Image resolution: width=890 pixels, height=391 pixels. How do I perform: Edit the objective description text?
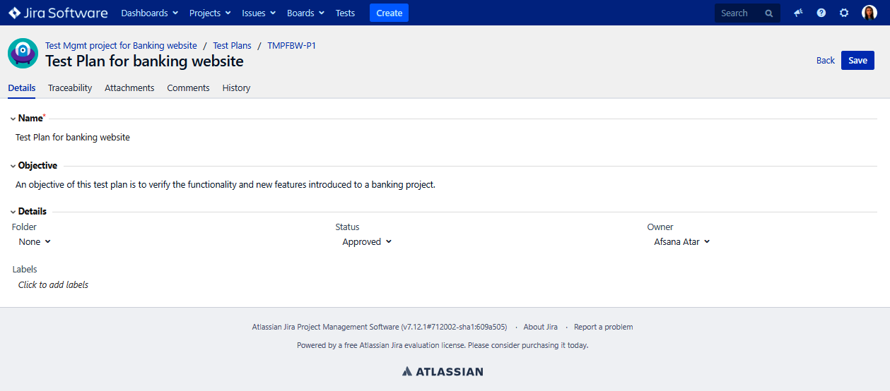coord(226,185)
